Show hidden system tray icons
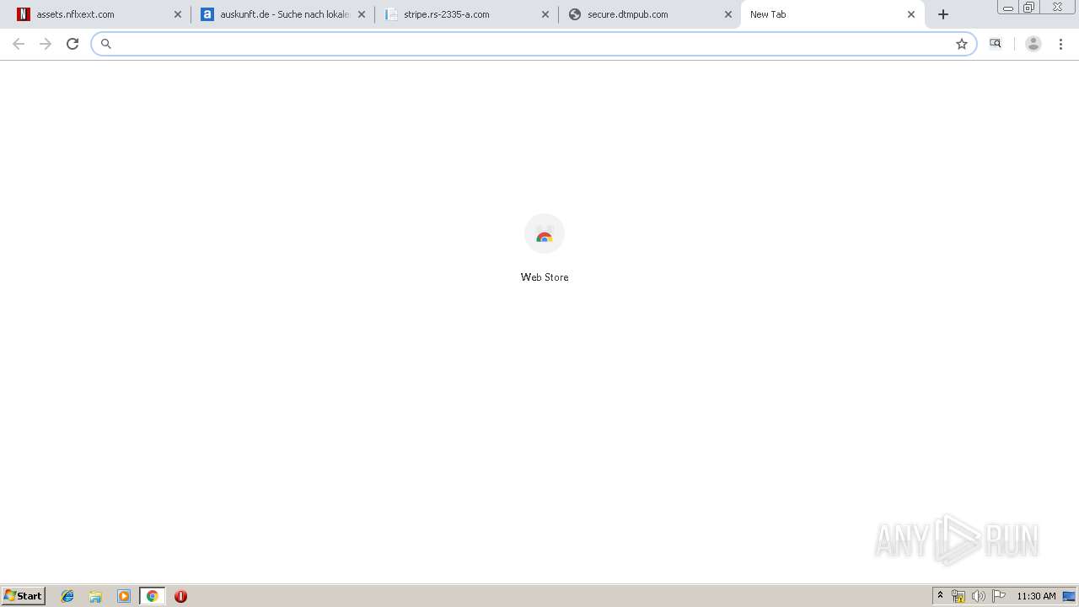Image resolution: width=1079 pixels, height=607 pixels. click(941, 596)
